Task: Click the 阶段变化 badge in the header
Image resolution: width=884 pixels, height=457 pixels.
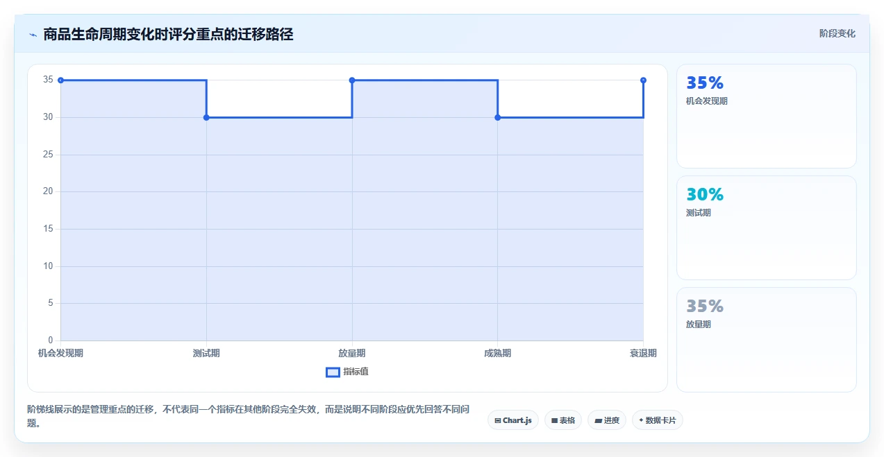Action: (x=837, y=33)
